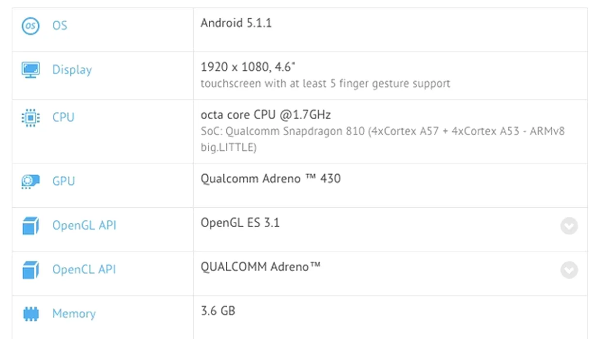608x339 pixels.
Task: Click the OS circle icon
Action: click(31, 26)
